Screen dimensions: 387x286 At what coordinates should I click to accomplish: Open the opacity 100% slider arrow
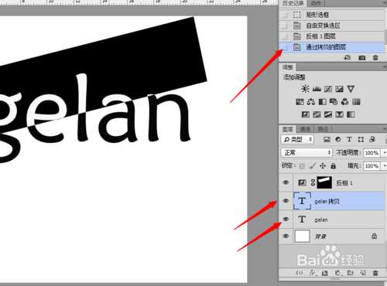click(384, 152)
